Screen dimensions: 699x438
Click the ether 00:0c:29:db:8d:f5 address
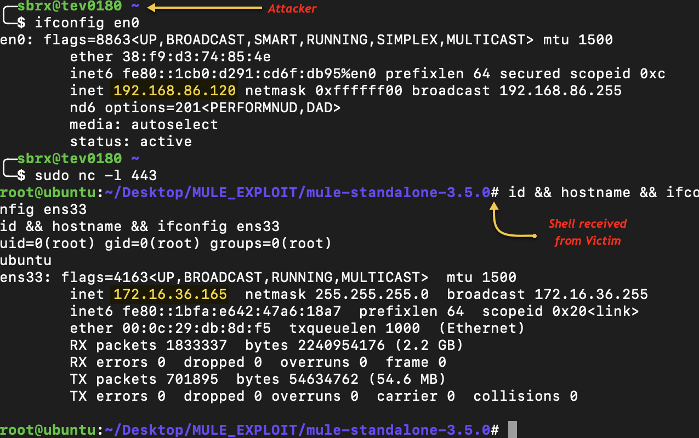pyautogui.click(x=197, y=328)
